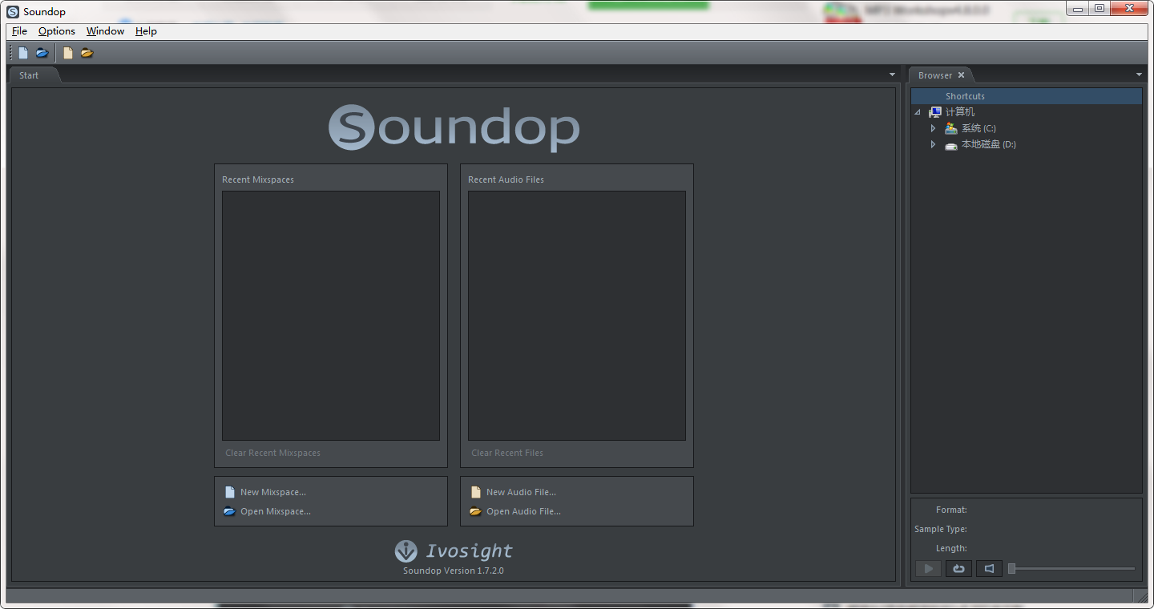Click the New Mixspace... link on Start page
Viewport: 1154px width, 609px height.
pyautogui.click(x=272, y=492)
